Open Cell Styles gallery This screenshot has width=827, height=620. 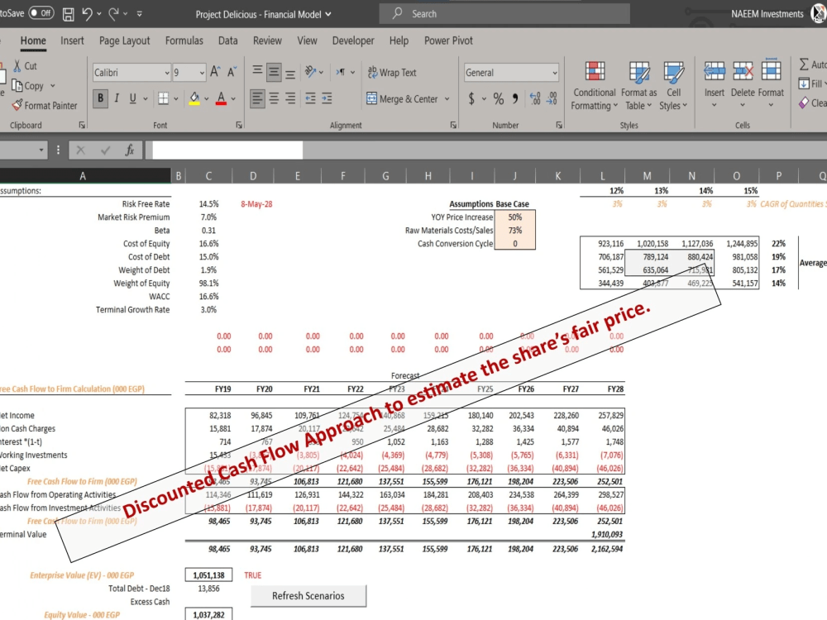click(x=673, y=85)
